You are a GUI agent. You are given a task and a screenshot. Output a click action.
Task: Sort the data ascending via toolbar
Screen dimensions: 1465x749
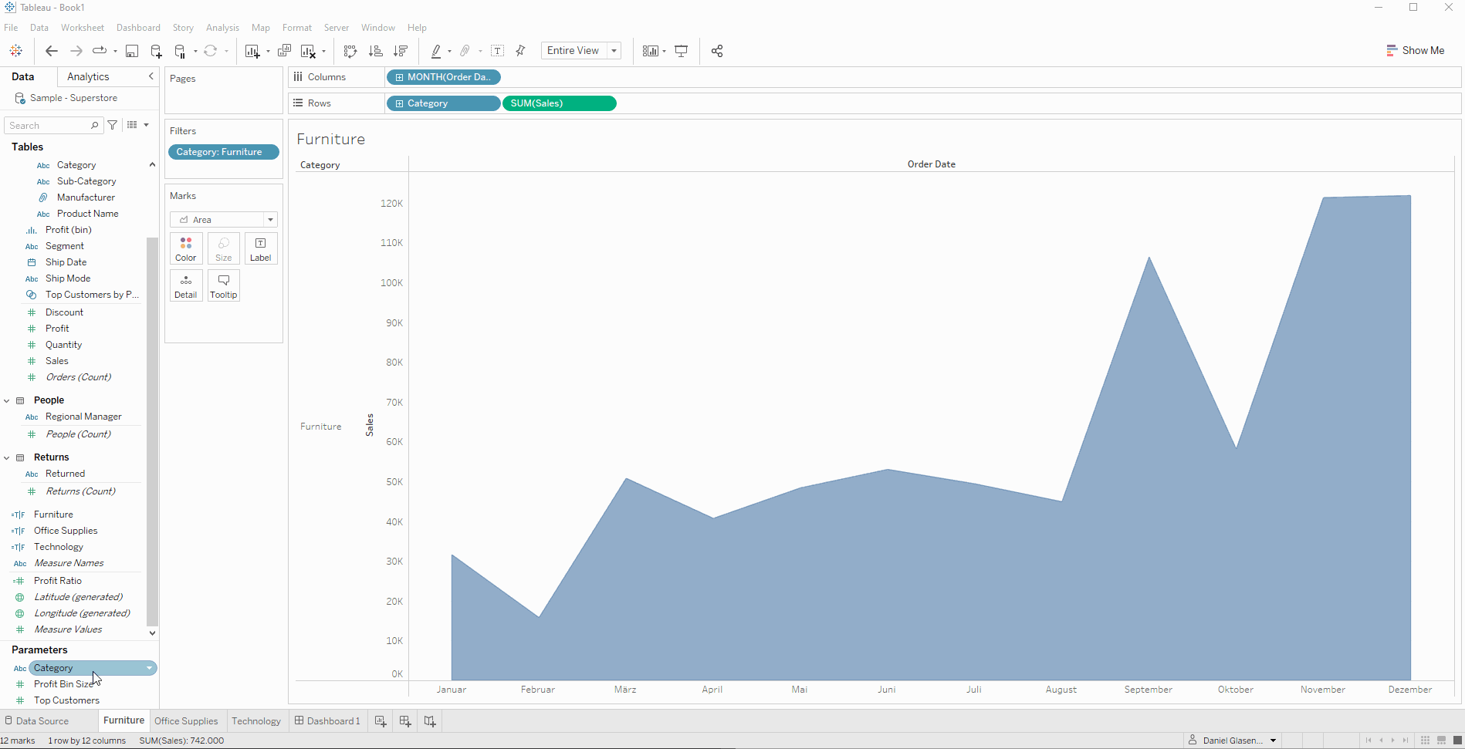tap(376, 50)
